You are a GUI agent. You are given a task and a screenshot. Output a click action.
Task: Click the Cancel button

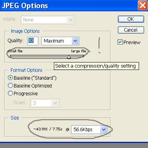point(131,30)
